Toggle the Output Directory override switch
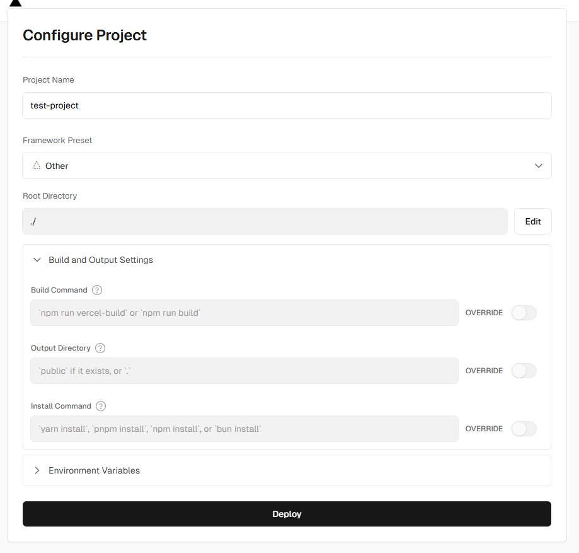The width and height of the screenshot is (579, 553). coord(524,371)
